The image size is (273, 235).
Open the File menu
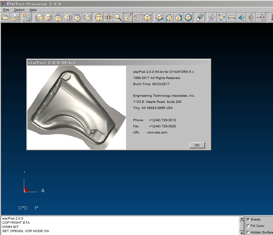(x=6, y=10)
